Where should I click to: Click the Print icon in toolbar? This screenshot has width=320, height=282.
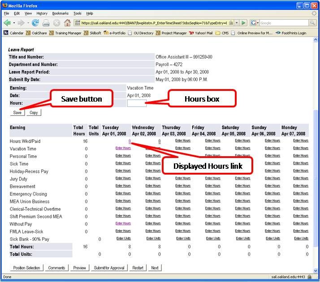[x=46, y=22]
